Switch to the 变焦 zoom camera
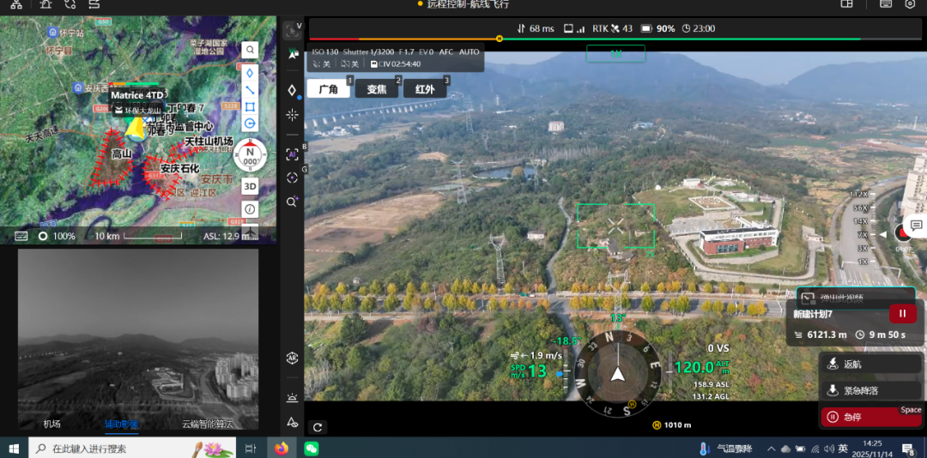 pos(377,88)
